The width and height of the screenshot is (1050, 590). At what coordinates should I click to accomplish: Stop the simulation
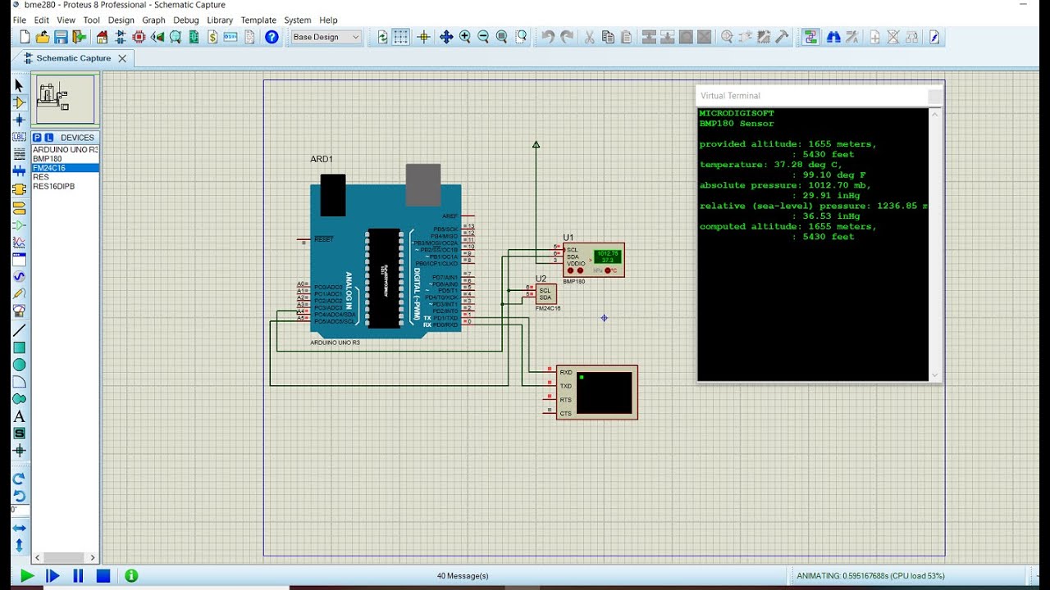(103, 576)
